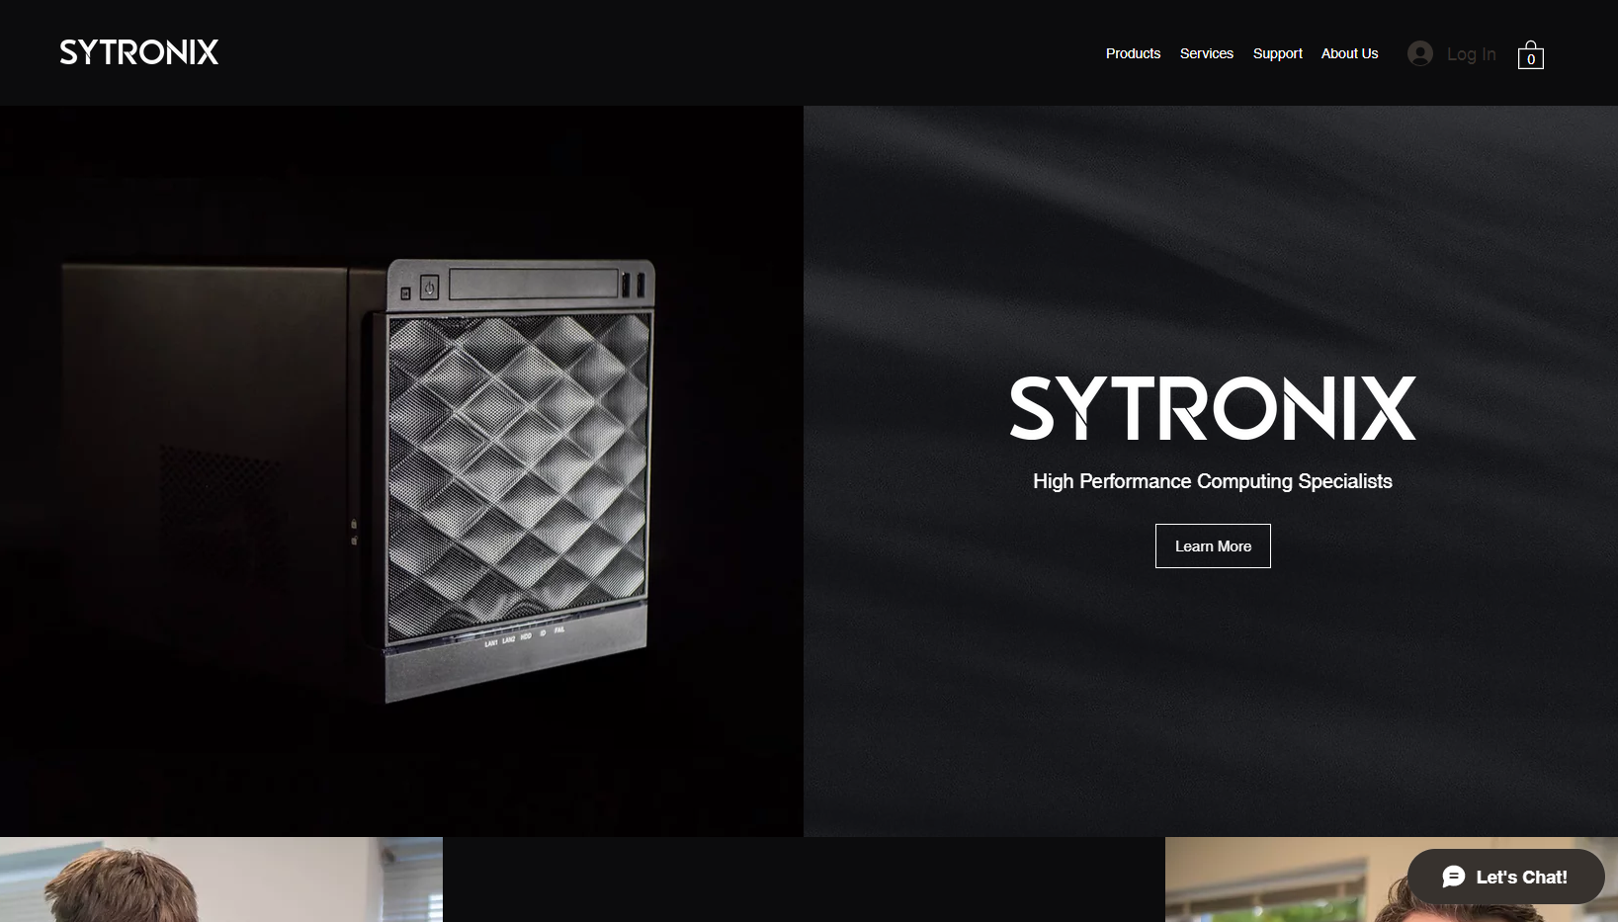Navigate to the Support page
1618x922 pixels.
pyautogui.click(x=1277, y=53)
